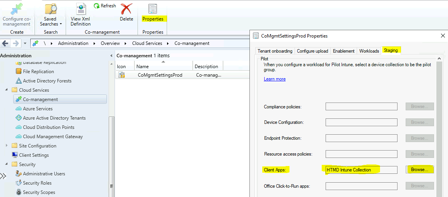The image size is (448, 197).
Task: Open the Enablement tab
Action: [x=343, y=51]
